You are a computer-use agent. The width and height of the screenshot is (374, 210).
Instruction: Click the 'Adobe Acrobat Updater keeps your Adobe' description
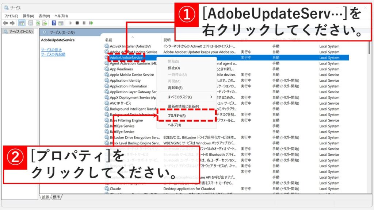tap(199, 52)
